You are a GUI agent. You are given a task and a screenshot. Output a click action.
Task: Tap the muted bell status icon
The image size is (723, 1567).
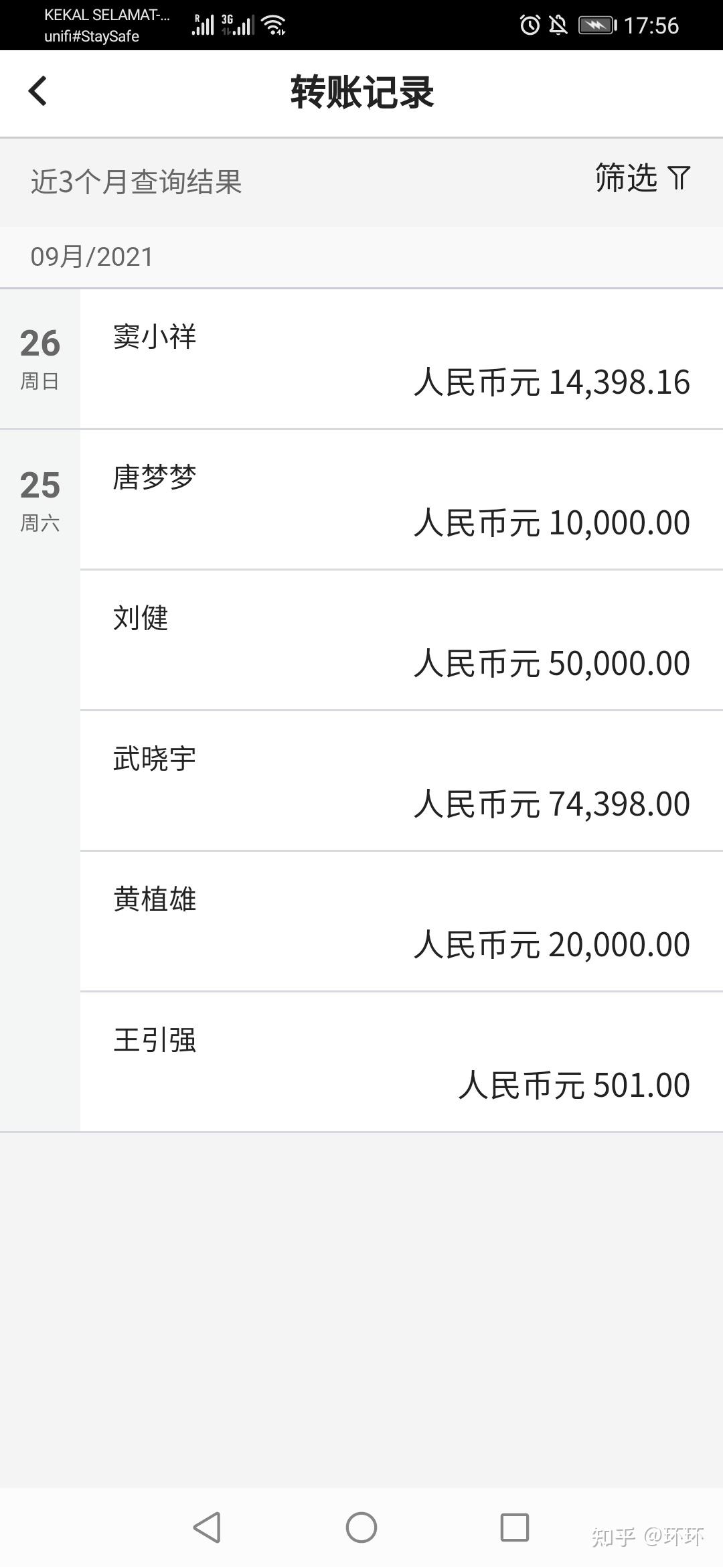pos(558,25)
